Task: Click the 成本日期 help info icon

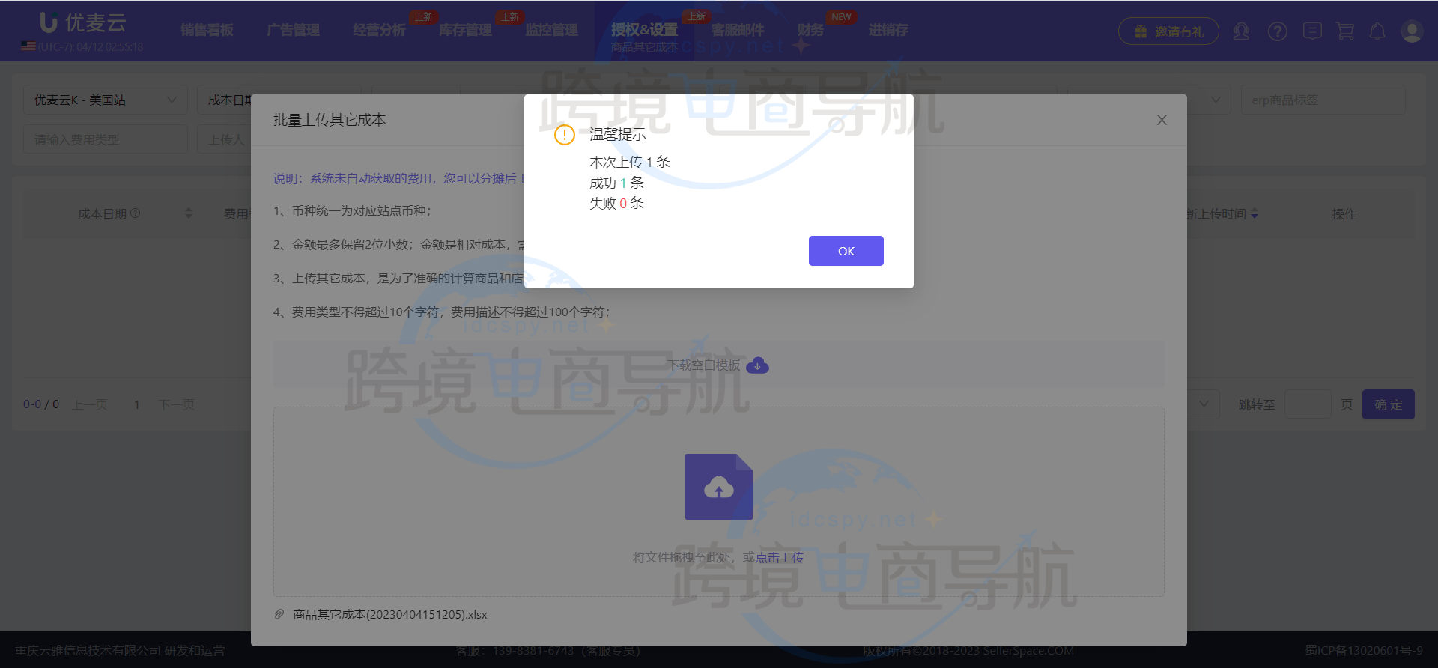Action: tap(136, 213)
